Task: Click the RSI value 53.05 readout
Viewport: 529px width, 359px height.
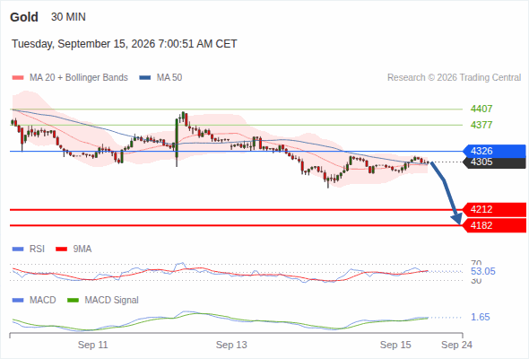Action: click(483, 272)
